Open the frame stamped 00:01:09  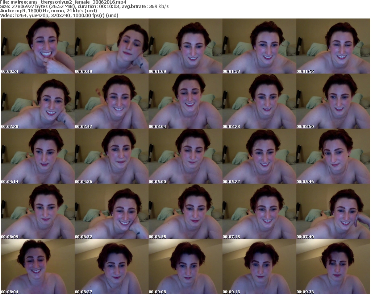click(x=185, y=46)
